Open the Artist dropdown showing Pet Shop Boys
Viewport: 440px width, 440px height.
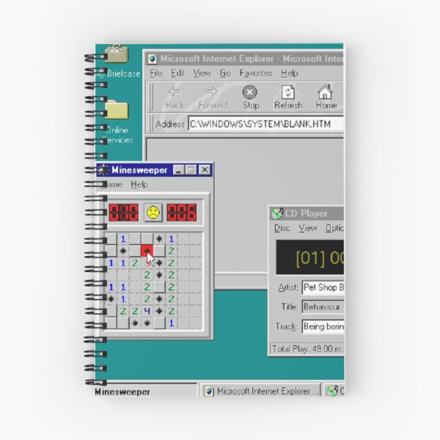coord(323,287)
